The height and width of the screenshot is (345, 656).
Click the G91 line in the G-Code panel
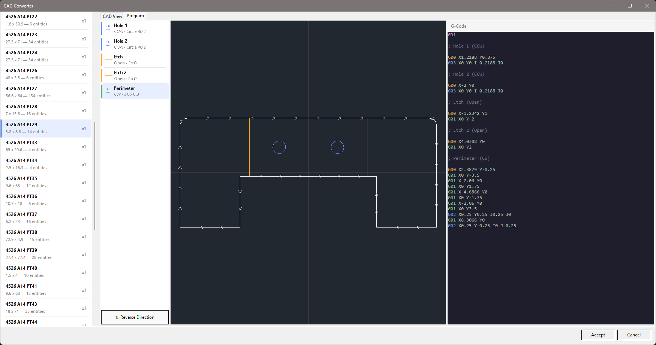point(452,34)
